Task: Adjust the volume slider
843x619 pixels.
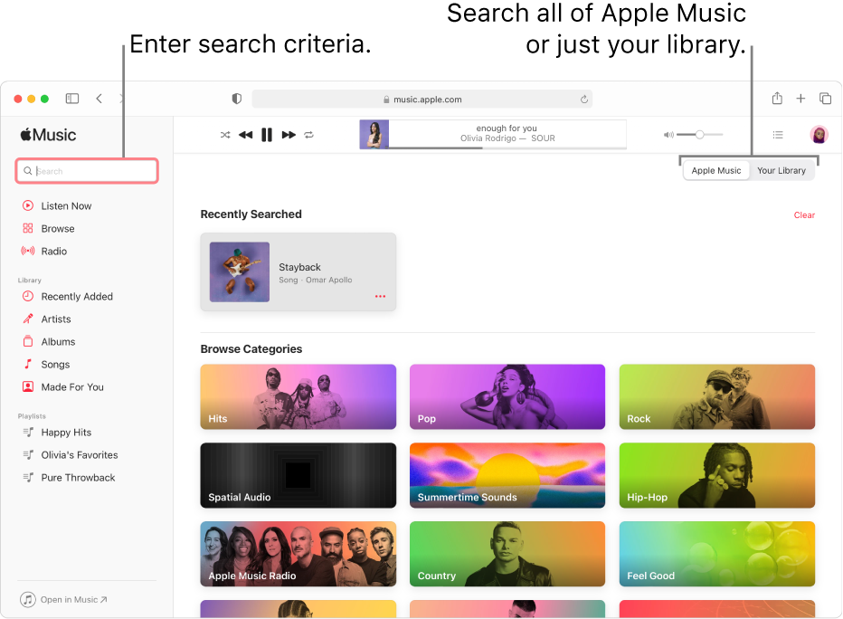Action: coord(699,135)
